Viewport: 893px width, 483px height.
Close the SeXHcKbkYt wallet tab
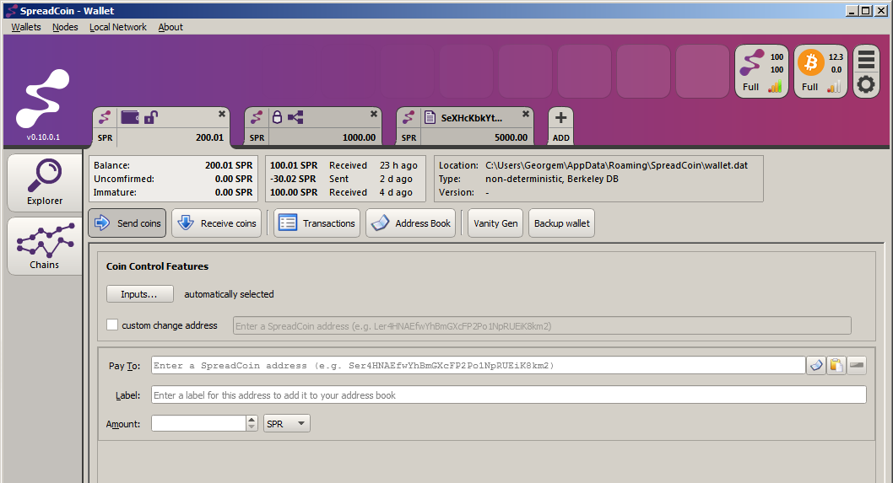(526, 114)
